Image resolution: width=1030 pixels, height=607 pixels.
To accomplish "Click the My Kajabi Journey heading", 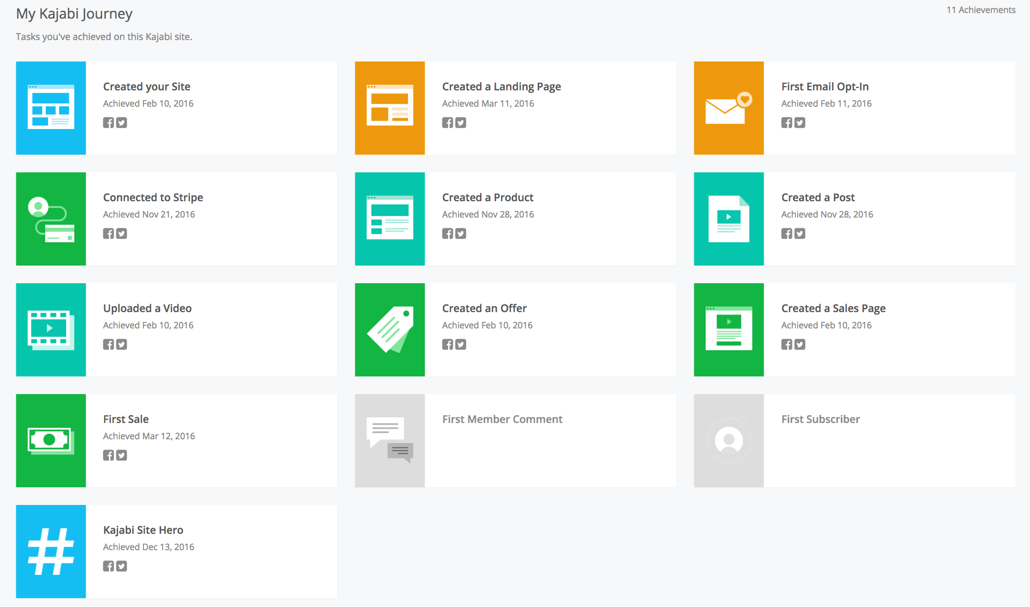I will click(74, 14).
